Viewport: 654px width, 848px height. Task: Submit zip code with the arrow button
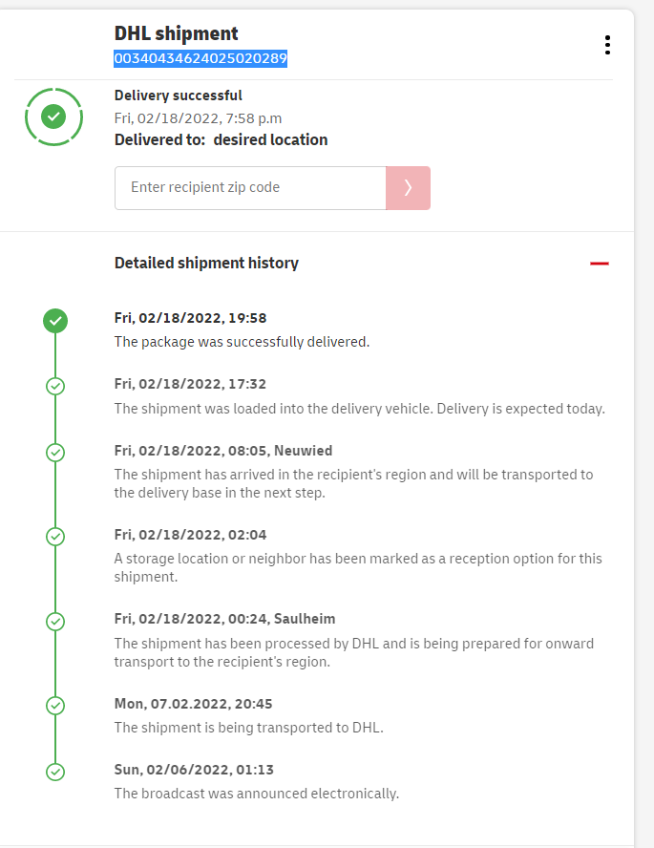[x=408, y=188]
